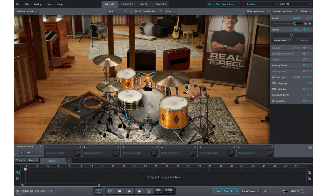Open the Default preset dropdown
The height and width of the screenshot is (196, 327).
[x=261, y=4]
